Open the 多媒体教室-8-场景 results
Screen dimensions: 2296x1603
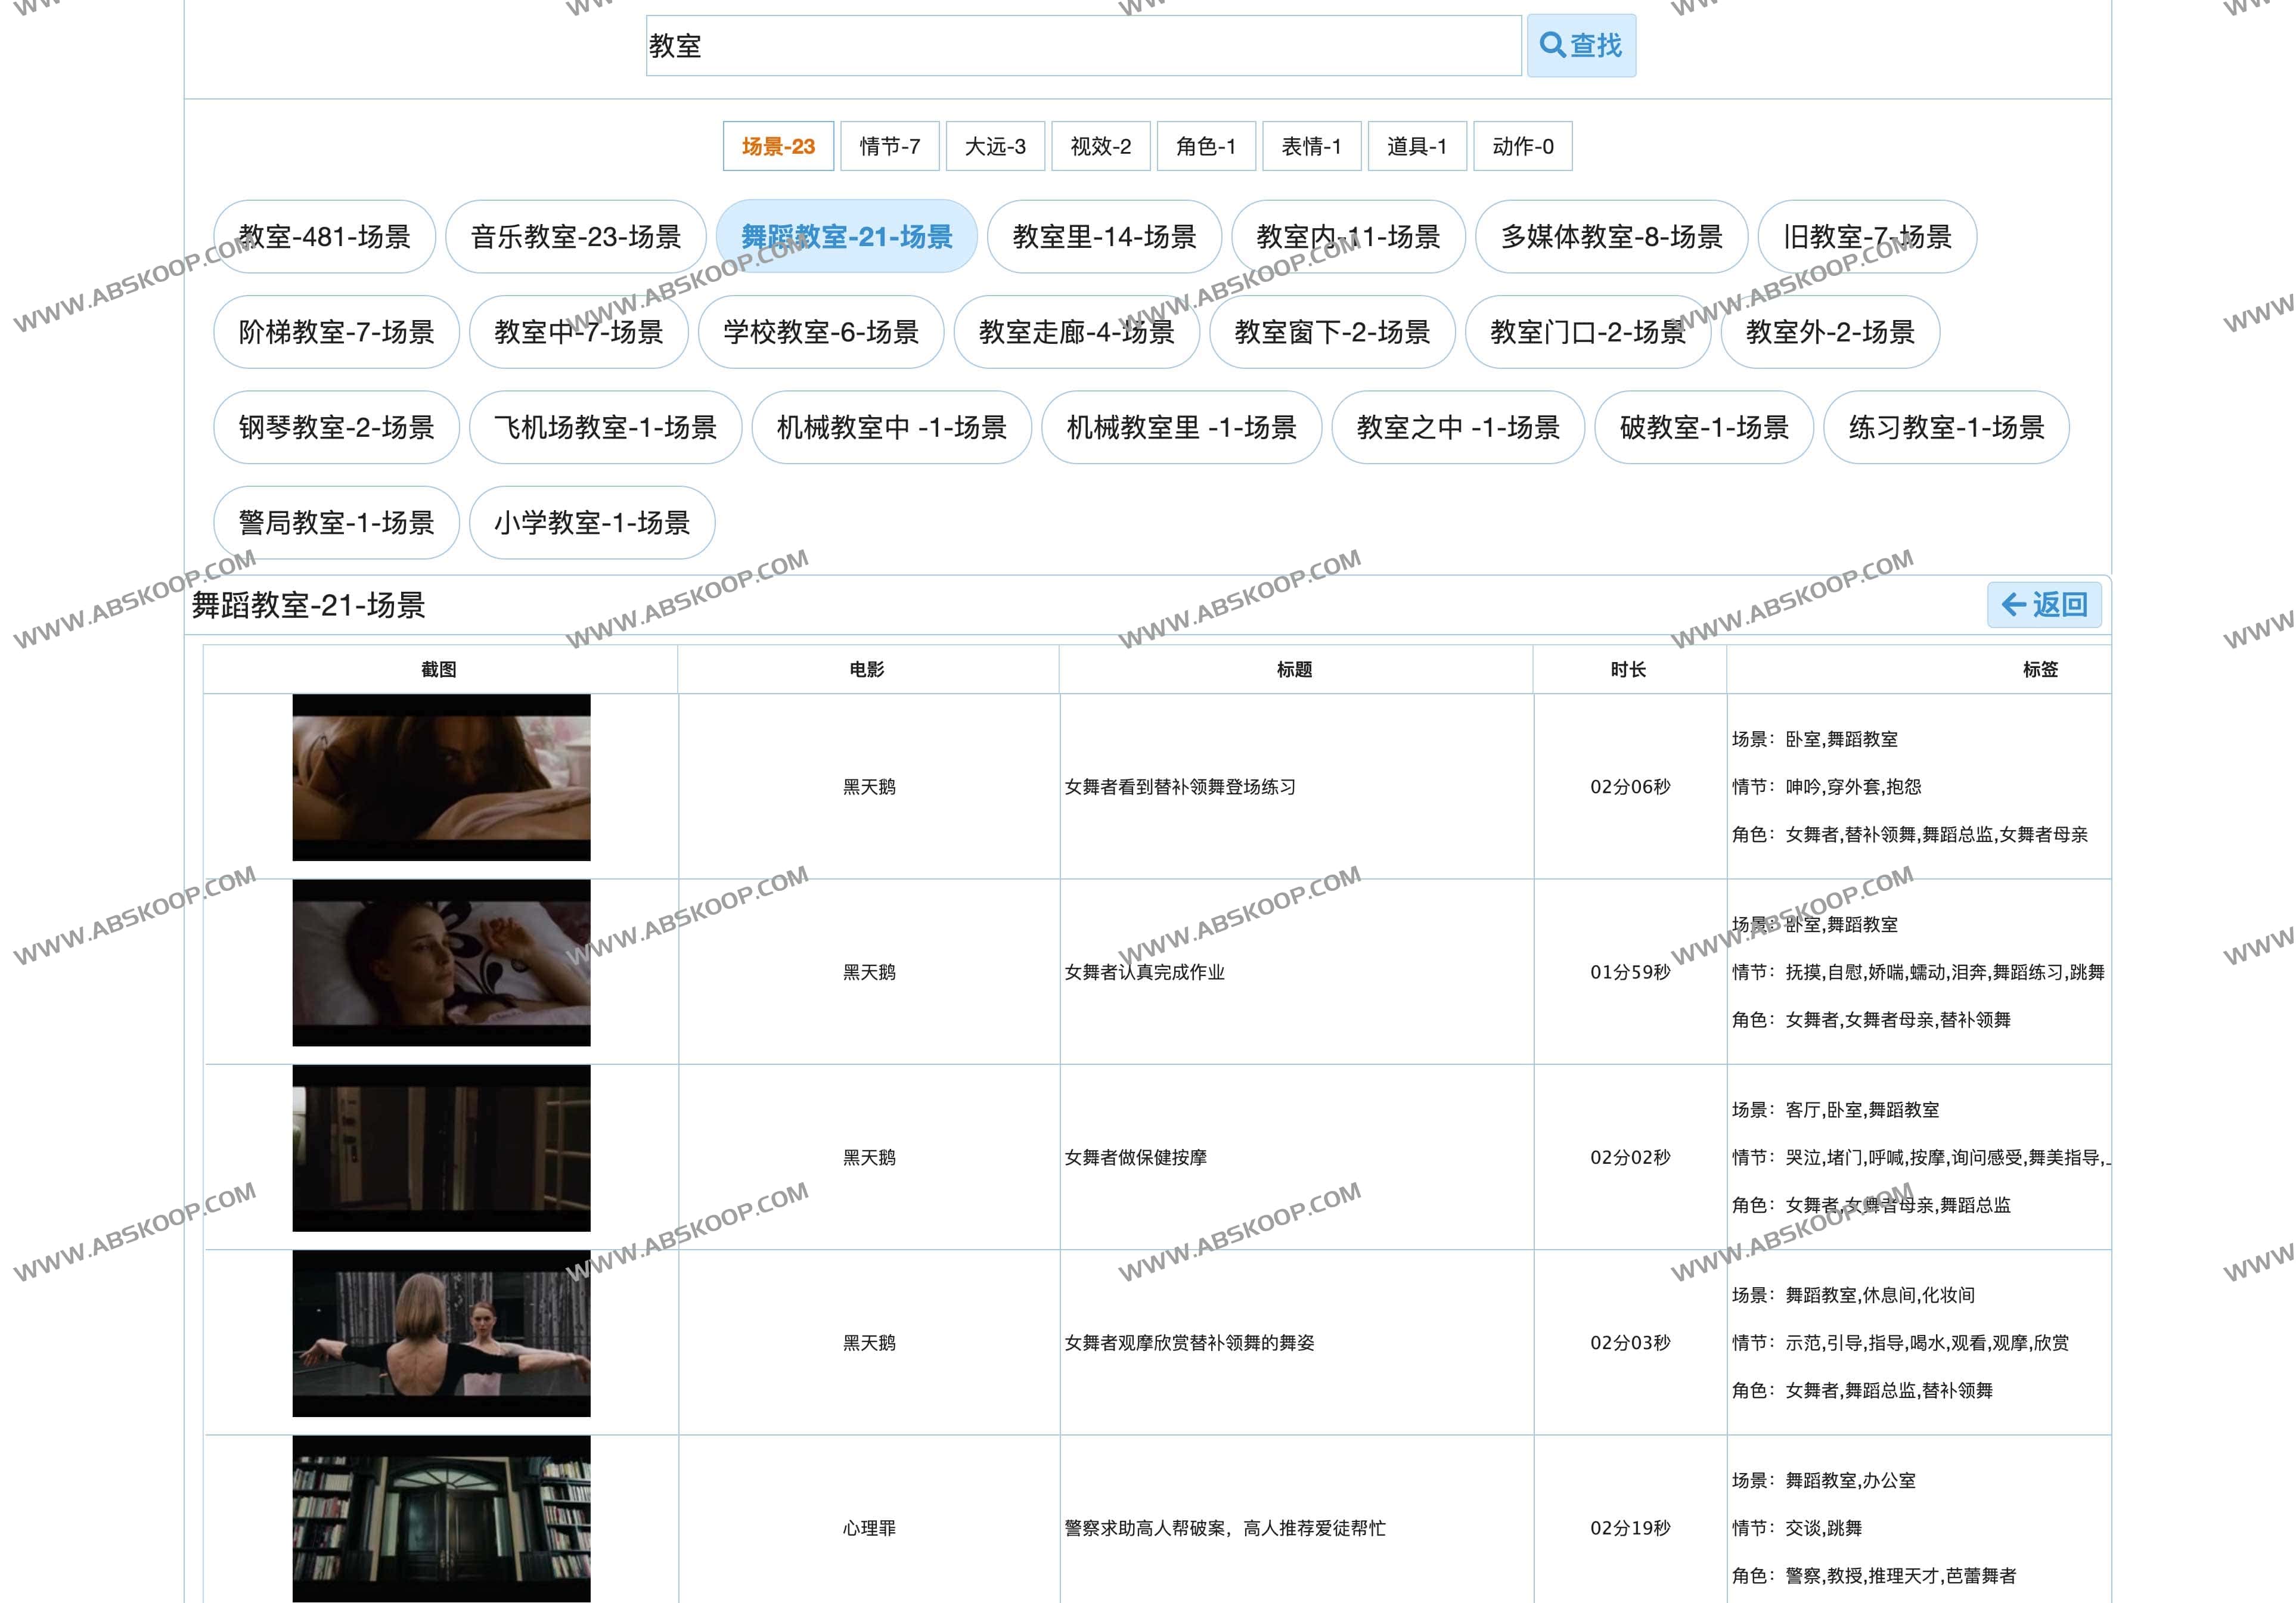1611,237
